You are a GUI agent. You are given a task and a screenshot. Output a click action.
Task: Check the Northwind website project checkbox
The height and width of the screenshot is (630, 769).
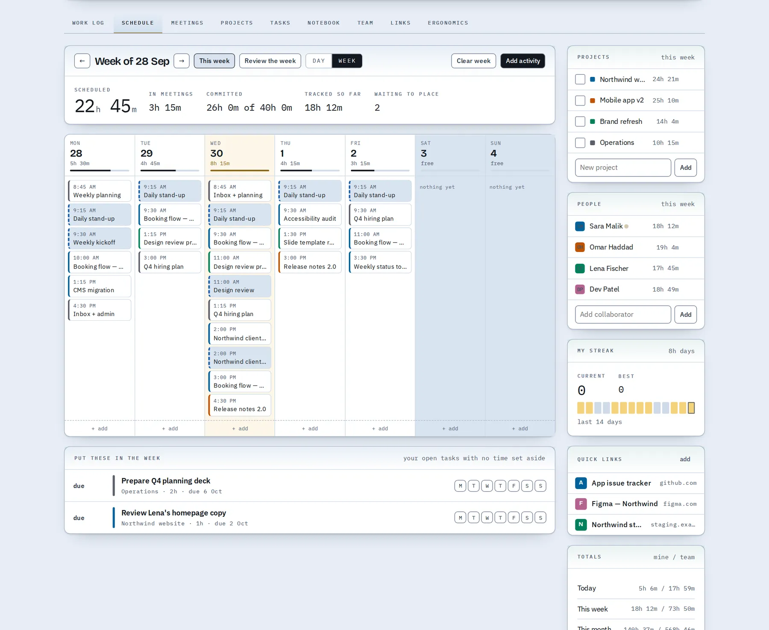click(x=580, y=79)
